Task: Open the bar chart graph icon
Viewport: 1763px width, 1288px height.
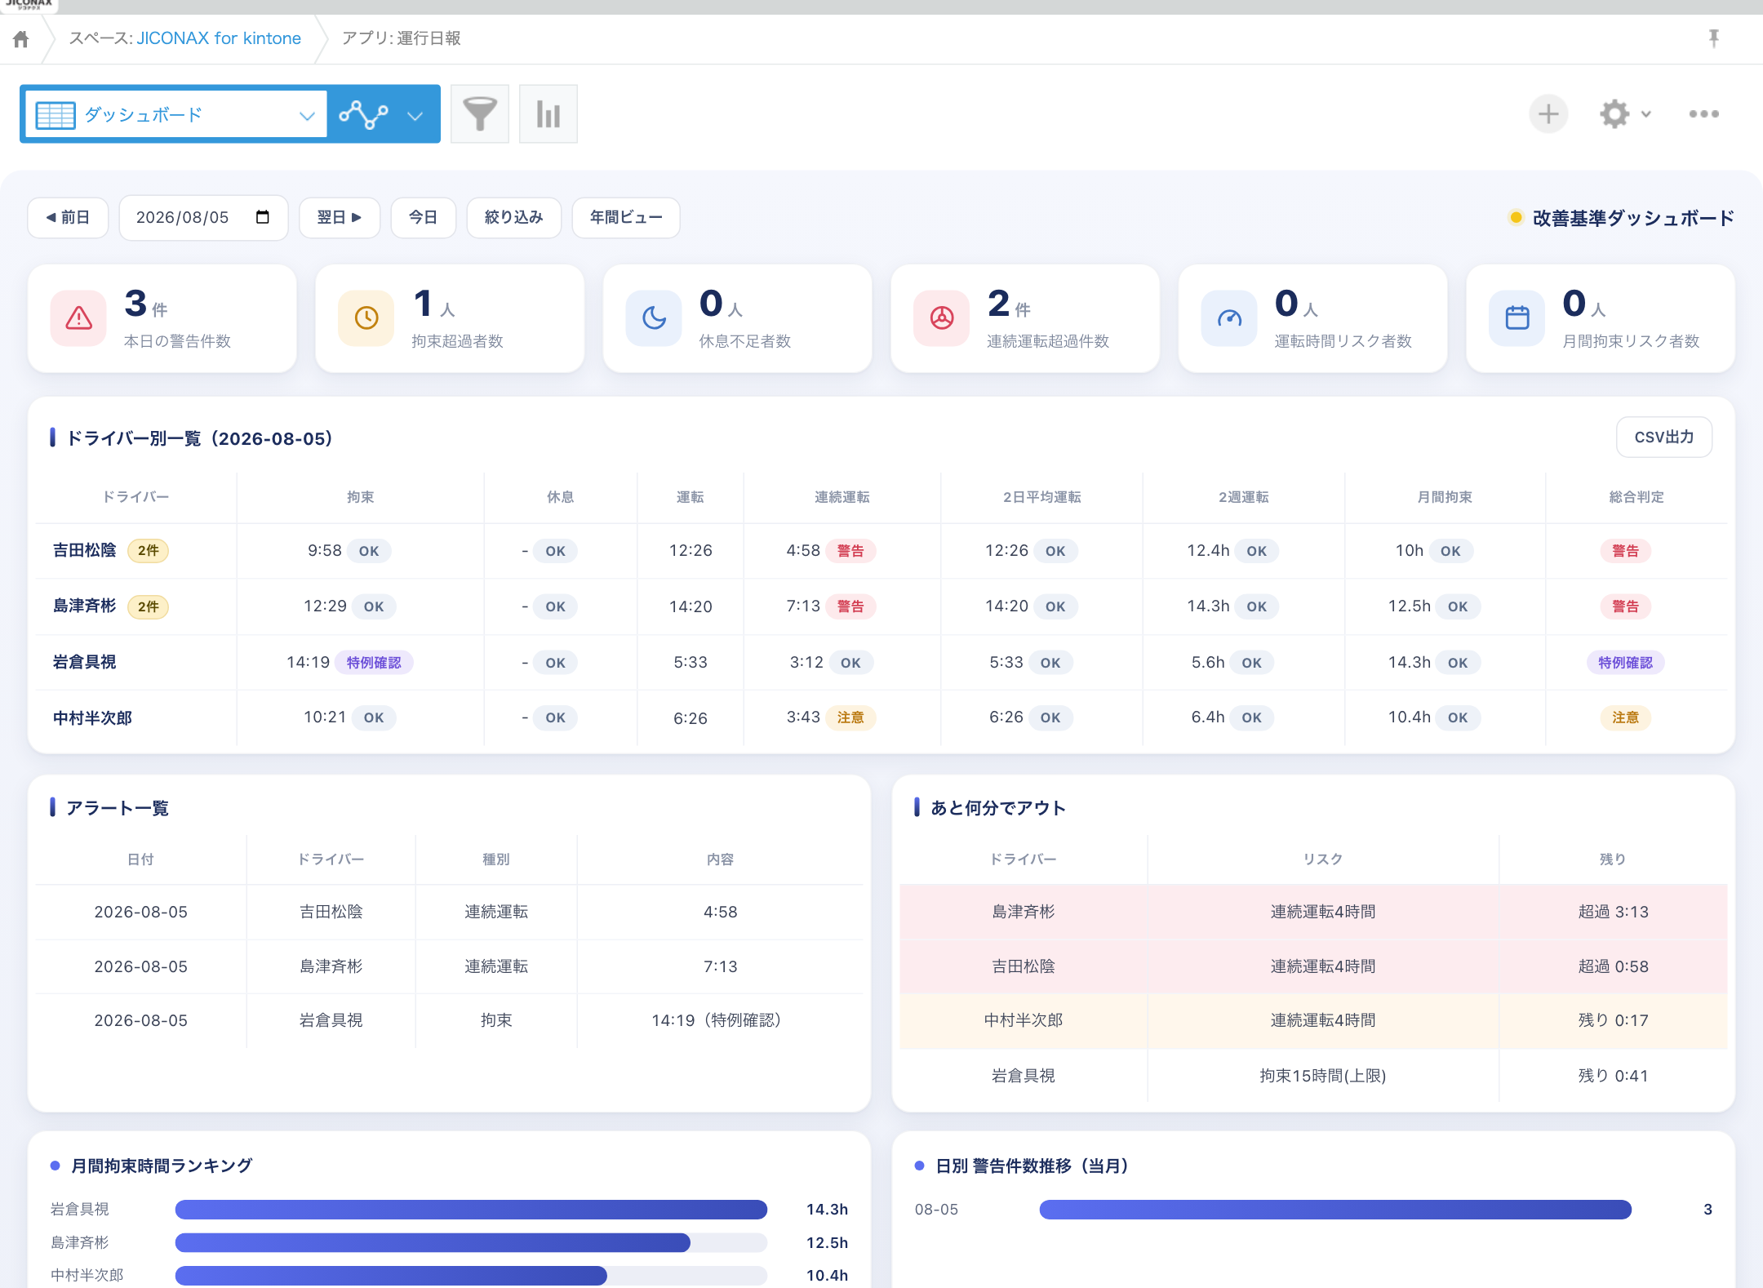Action: point(548,114)
